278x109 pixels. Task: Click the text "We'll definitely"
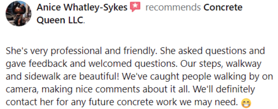(224, 90)
